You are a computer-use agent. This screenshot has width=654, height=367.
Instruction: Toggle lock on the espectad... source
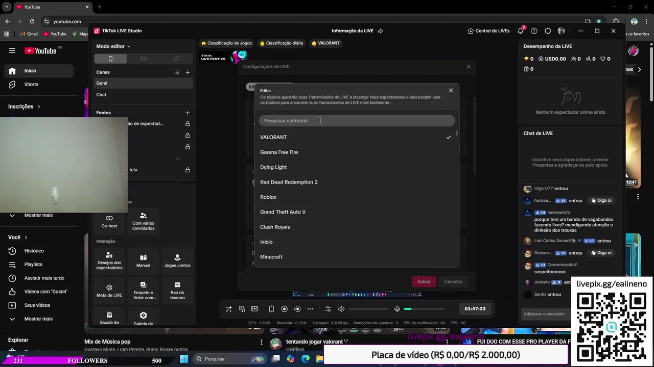click(188, 124)
